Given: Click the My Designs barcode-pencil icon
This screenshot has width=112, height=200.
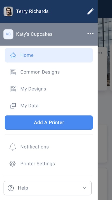Looking at the screenshot, I should (x=13, y=89).
